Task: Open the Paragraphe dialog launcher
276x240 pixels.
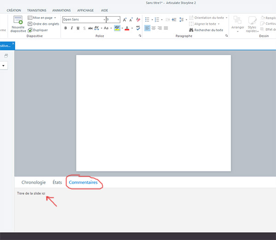Action: pyautogui.click(x=226, y=35)
